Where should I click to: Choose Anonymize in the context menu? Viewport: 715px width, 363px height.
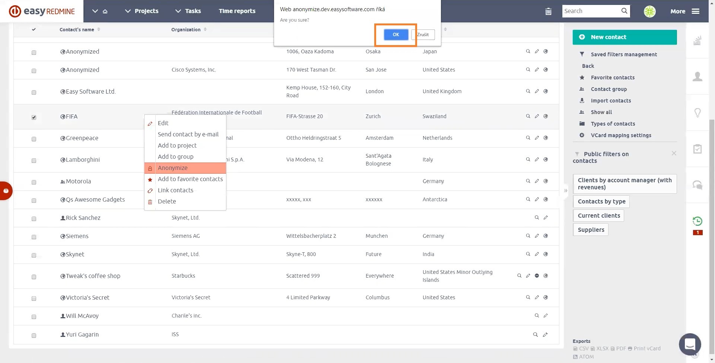click(x=185, y=168)
